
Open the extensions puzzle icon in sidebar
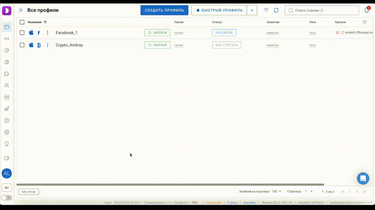[x=7, y=74]
